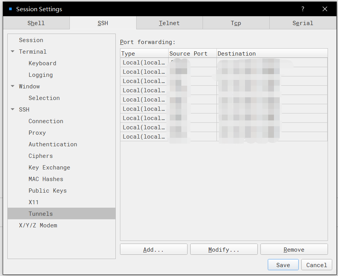The width and height of the screenshot is (338, 276).
Task: Collapse the Terminal tree node
Action: tap(13, 52)
